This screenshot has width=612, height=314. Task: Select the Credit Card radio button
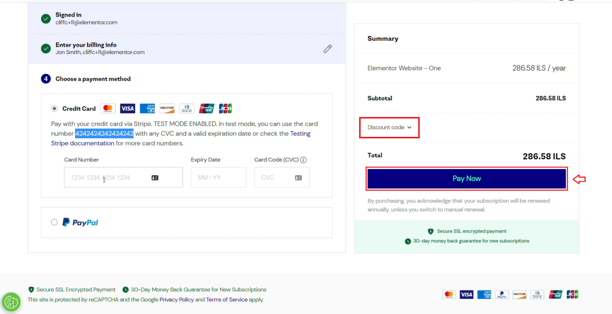(54, 108)
